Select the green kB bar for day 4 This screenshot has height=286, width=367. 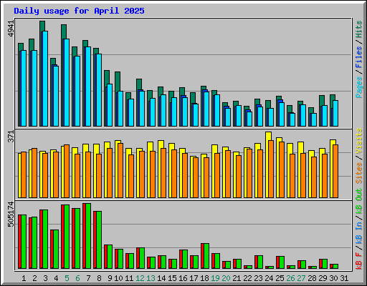[56, 250]
